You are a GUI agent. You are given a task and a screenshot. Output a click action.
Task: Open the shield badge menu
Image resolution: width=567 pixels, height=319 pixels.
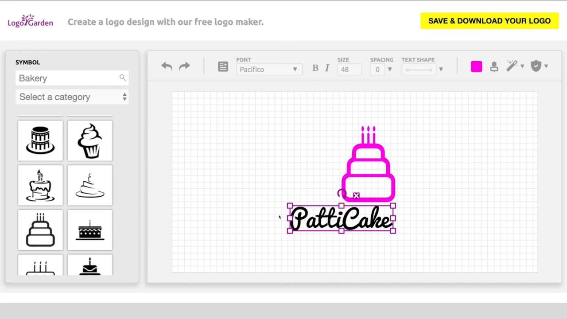pos(539,66)
